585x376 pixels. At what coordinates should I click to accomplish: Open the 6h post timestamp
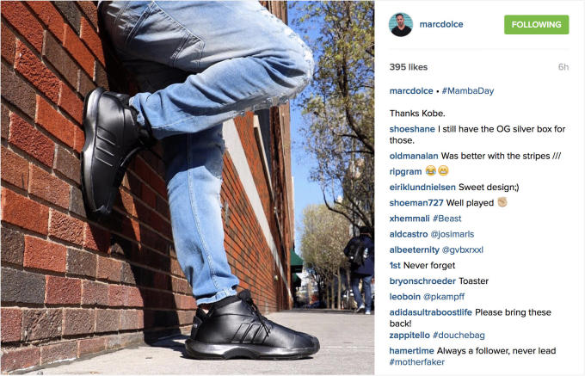563,67
